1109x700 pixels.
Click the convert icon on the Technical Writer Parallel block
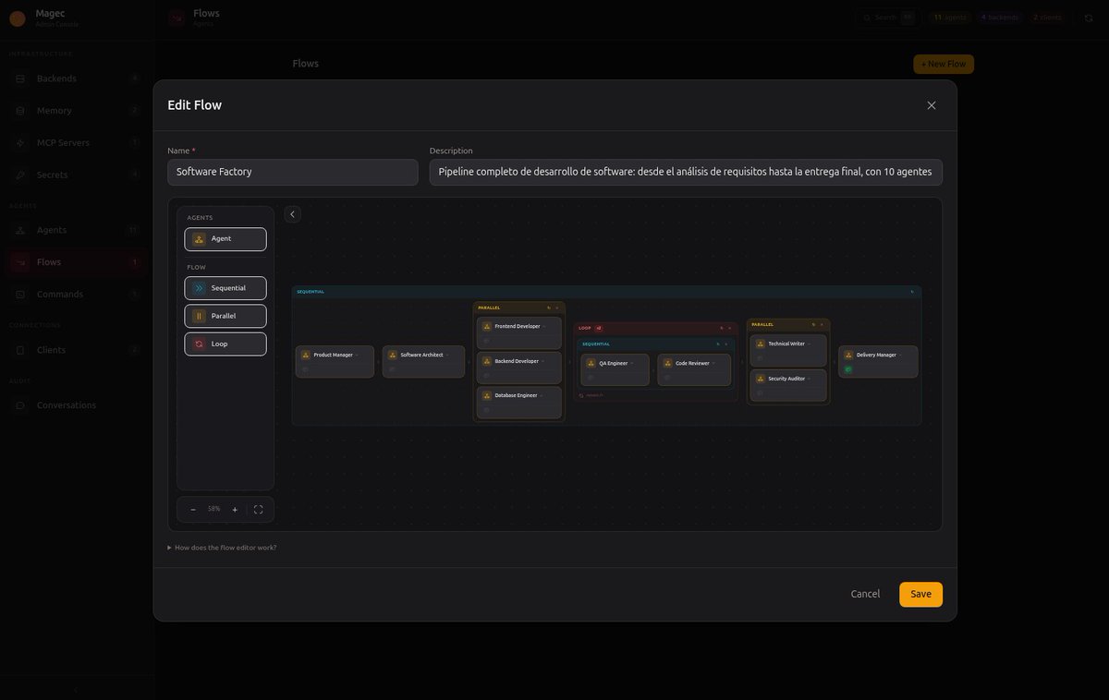(813, 324)
